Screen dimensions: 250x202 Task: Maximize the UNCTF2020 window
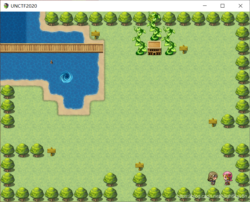(222, 6)
